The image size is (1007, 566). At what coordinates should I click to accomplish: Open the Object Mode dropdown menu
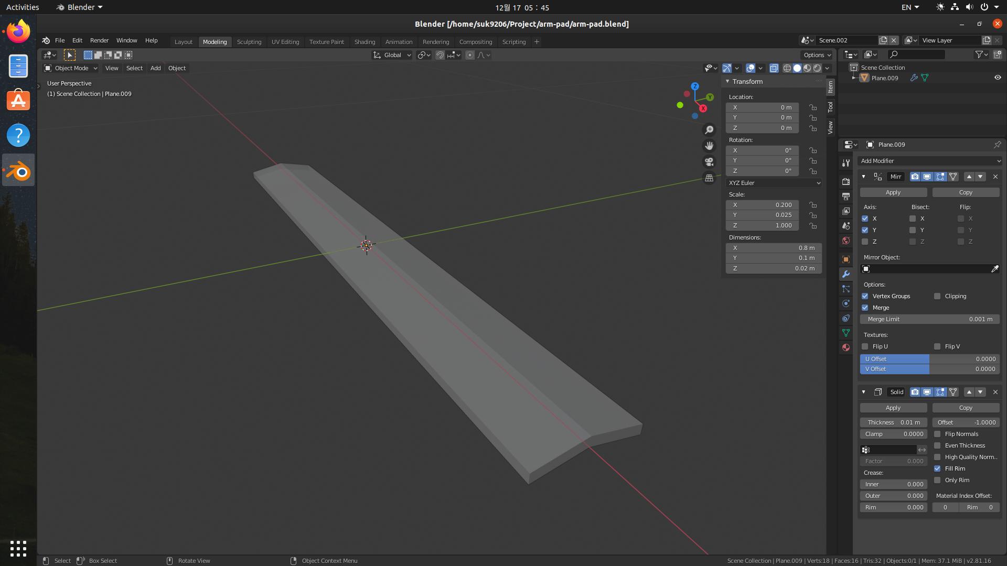point(71,68)
